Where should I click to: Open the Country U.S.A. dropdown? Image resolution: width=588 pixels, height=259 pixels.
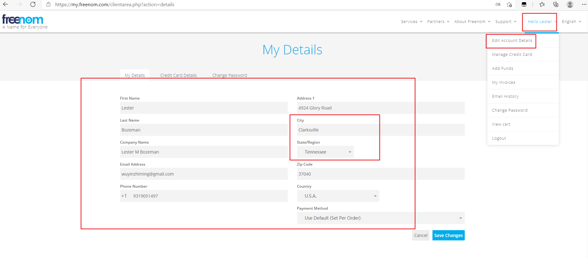click(x=338, y=196)
